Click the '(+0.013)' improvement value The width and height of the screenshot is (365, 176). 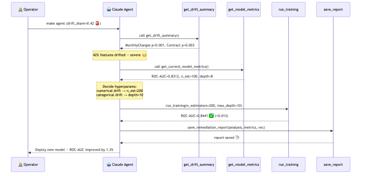222,116
